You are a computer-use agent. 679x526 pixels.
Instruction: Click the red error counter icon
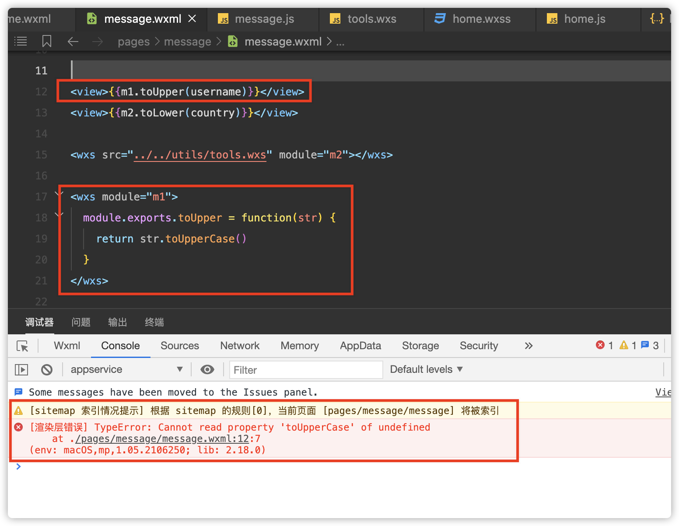point(600,345)
